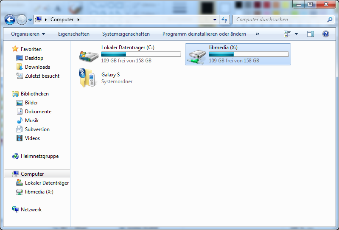
Task: Open Systemeigenschaften from the toolbar
Action: tap(126, 34)
